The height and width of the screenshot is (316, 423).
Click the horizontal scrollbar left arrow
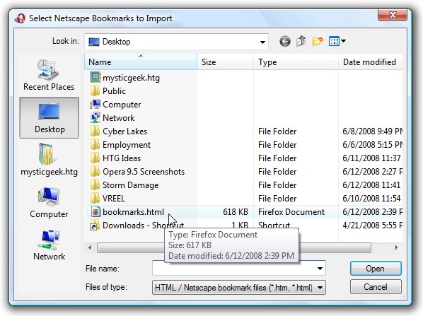click(x=90, y=247)
